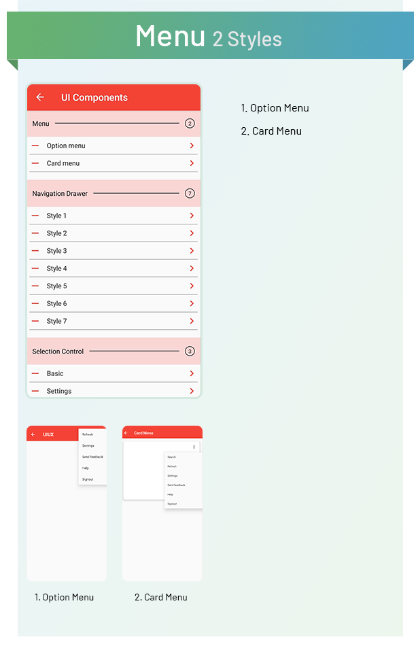Click the circled 7 badge in Navigation Drawer header

tap(190, 194)
